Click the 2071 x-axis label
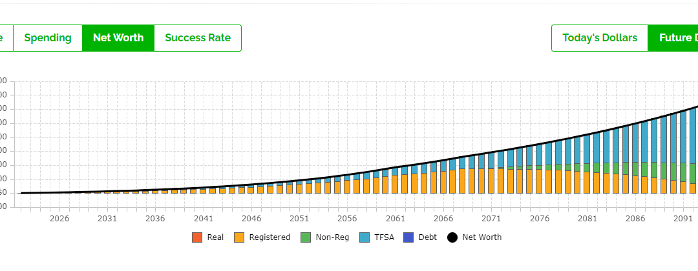This screenshot has height=271, width=698. point(492,219)
